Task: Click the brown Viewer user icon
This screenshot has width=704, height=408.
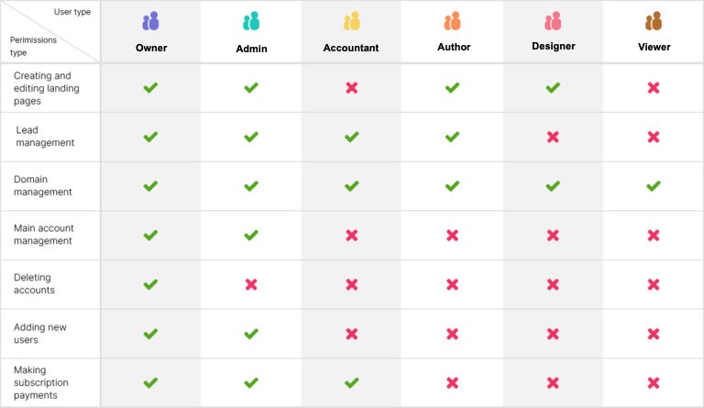Action: pyautogui.click(x=654, y=21)
